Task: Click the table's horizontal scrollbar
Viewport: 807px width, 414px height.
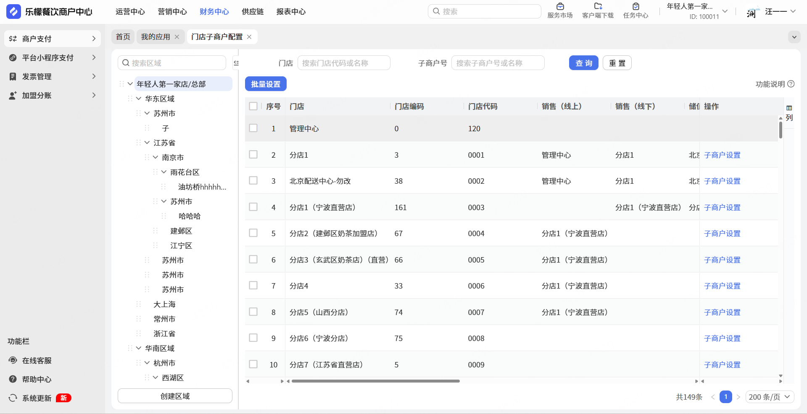Action: tap(375, 381)
